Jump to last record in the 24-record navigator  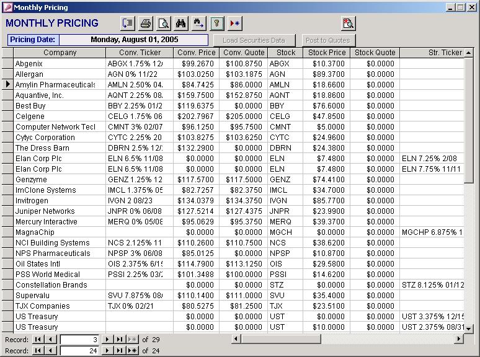[x=120, y=351]
